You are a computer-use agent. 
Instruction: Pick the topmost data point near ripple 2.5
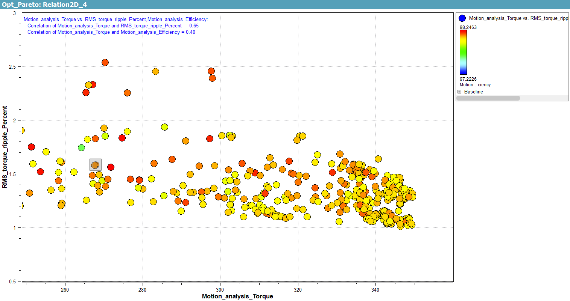(x=105, y=62)
